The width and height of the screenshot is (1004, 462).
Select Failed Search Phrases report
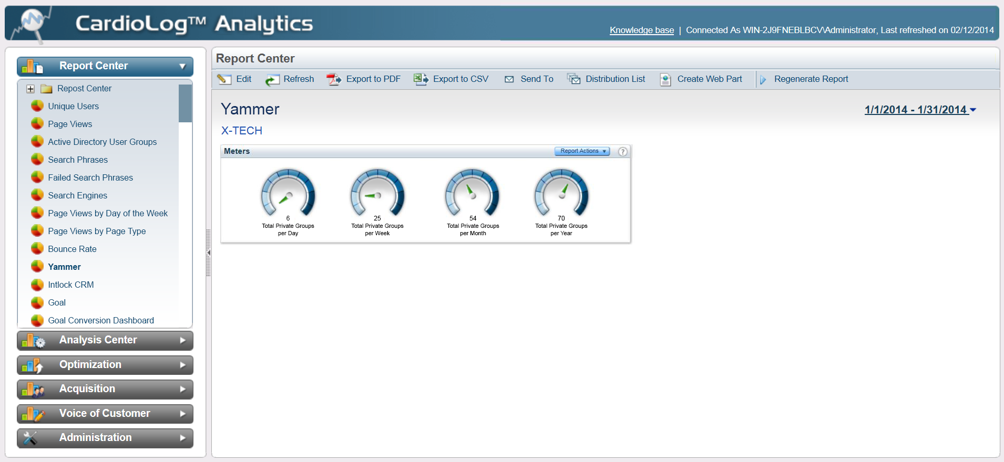90,177
